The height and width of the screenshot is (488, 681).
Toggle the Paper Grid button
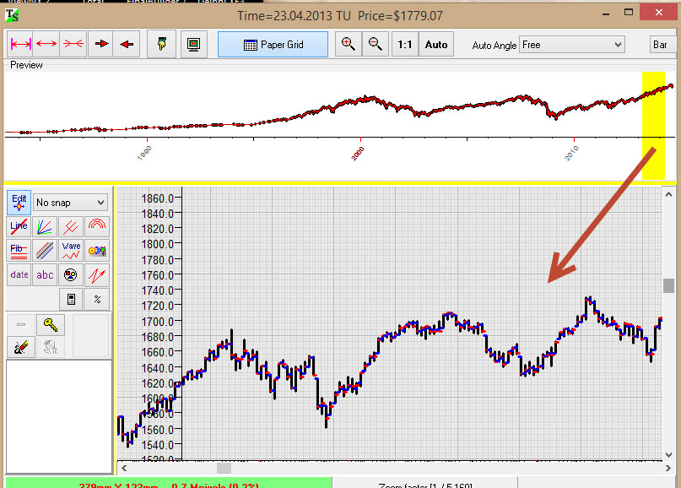tap(273, 45)
